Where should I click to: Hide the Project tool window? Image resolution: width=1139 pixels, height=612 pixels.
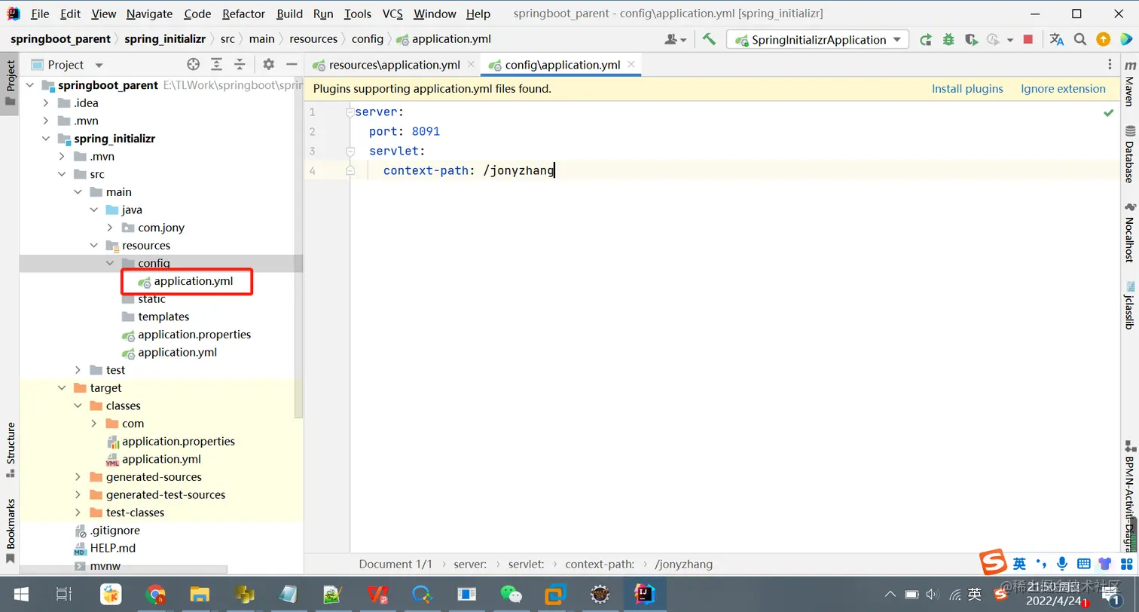click(292, 65)
